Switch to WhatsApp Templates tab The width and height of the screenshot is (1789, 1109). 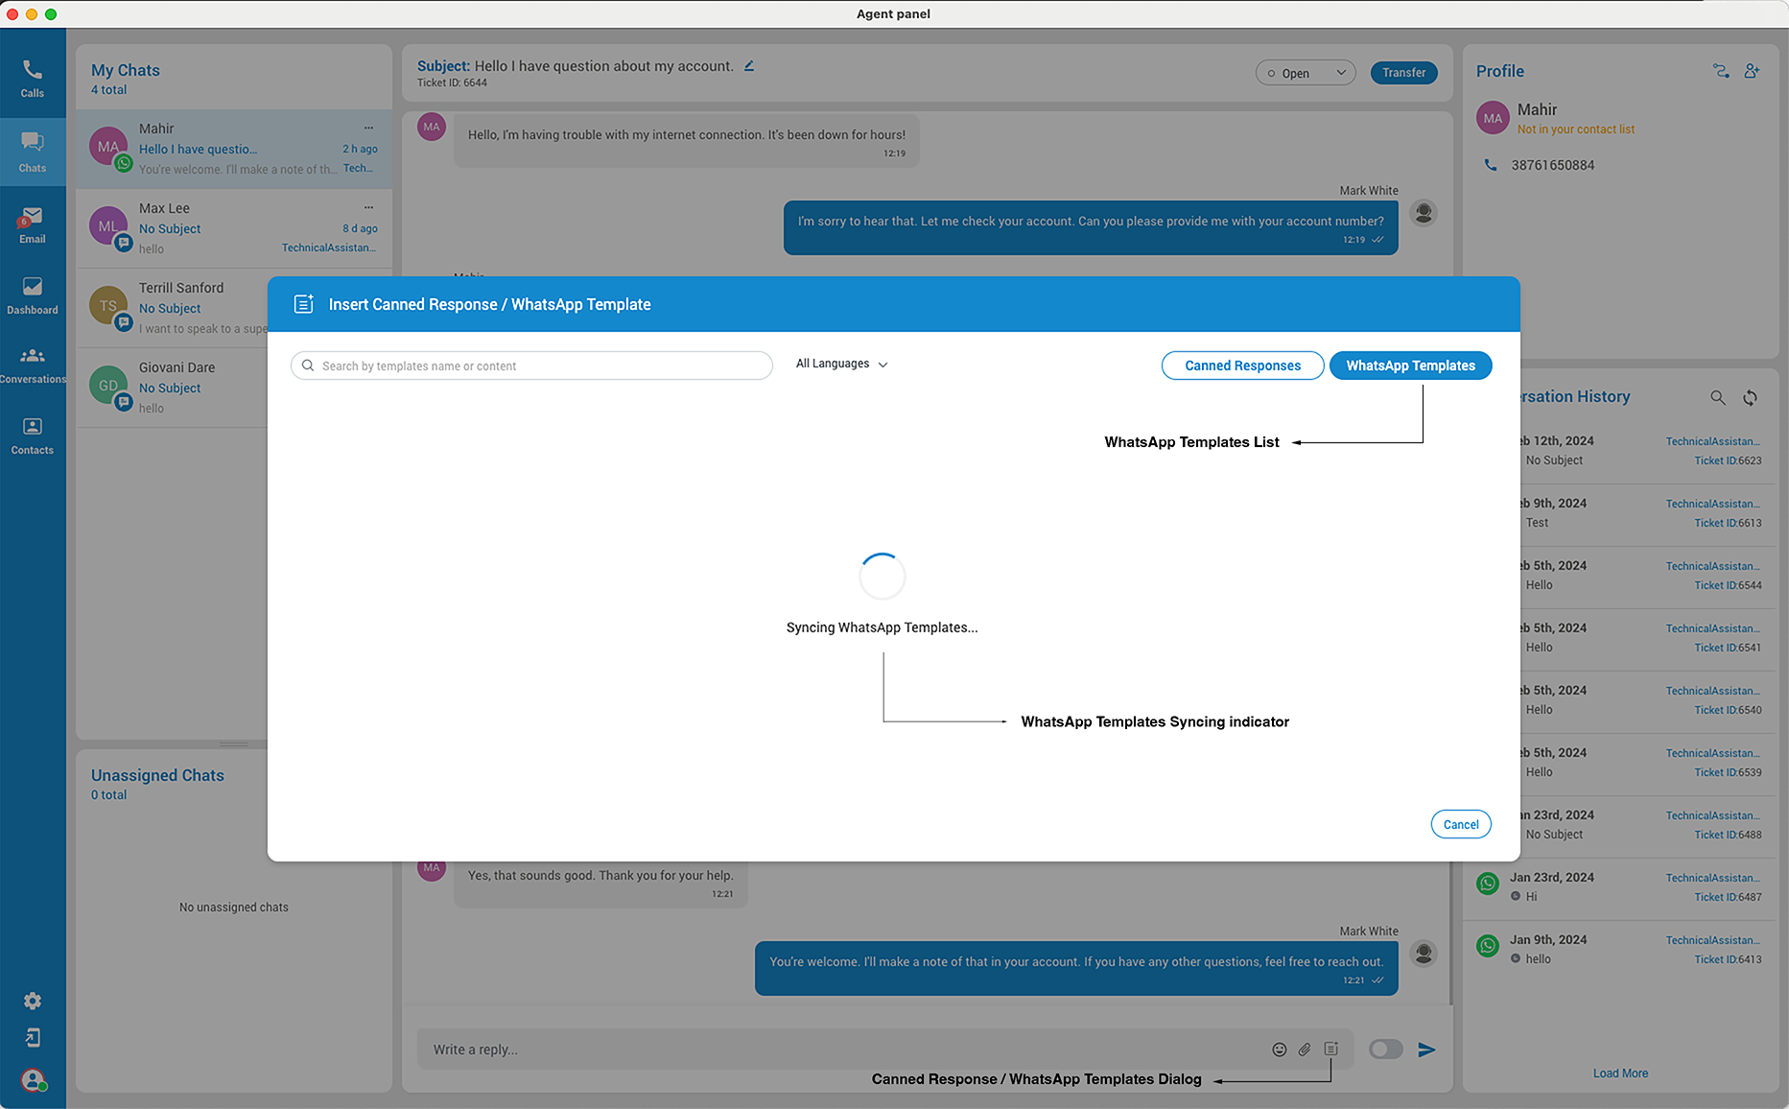click(x=1410, y=366)
